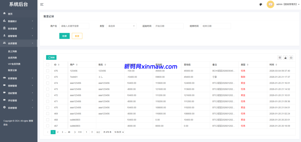Go to page 2 in pagination
The height and width of the screenshot is (142, 301).
tap(58, 132)
